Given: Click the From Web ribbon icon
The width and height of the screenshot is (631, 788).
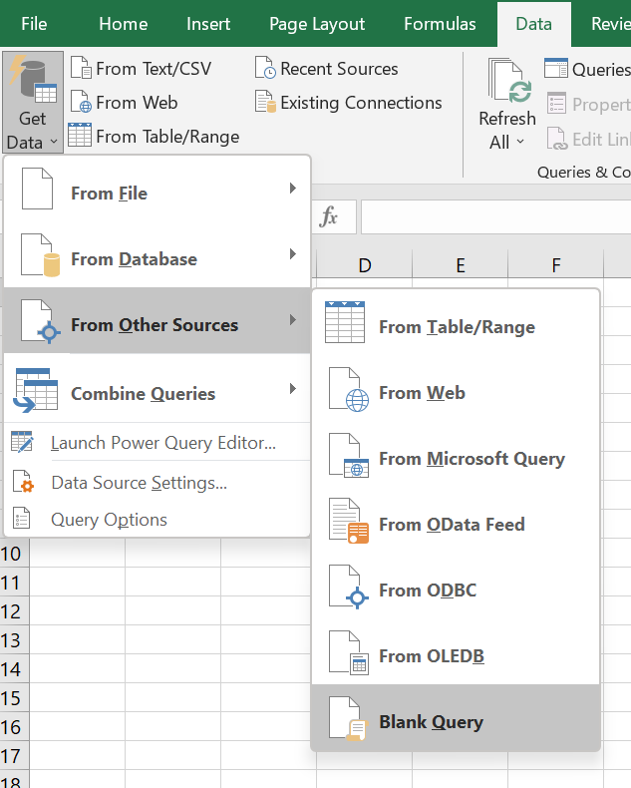Looking at the screenshot, I should (x=81, y=103).
